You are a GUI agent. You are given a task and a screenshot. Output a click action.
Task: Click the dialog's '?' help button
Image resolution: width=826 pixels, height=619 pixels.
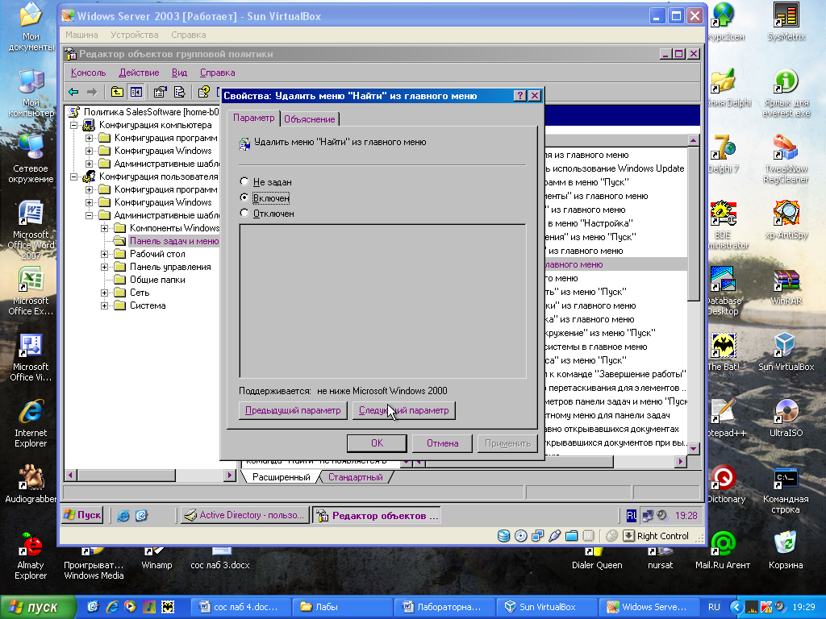coord(520,95)
